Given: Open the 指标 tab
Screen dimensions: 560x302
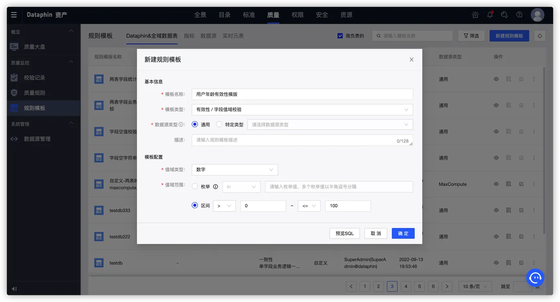Looking at the screenshot, I should [x=189, y=36].
